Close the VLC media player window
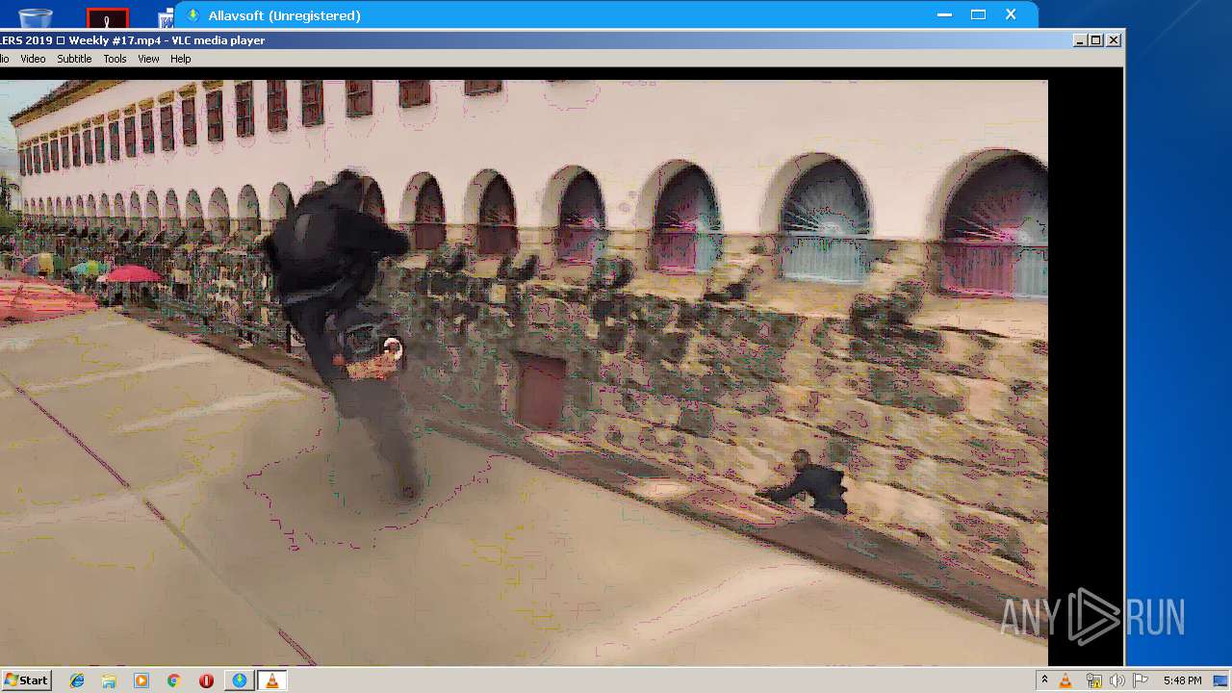 point(1114,40)
